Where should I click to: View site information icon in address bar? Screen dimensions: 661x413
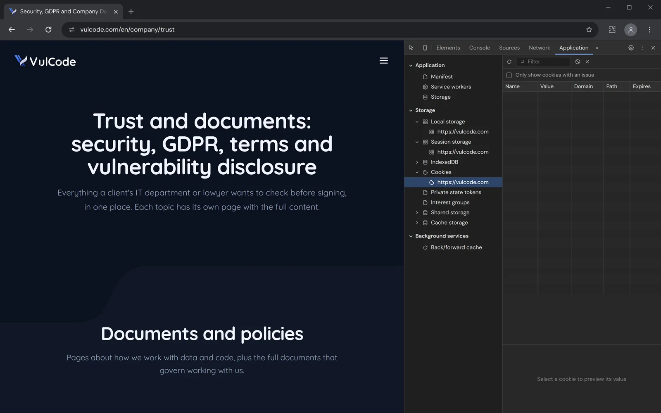pyautogui.click(x=72, y=30)
